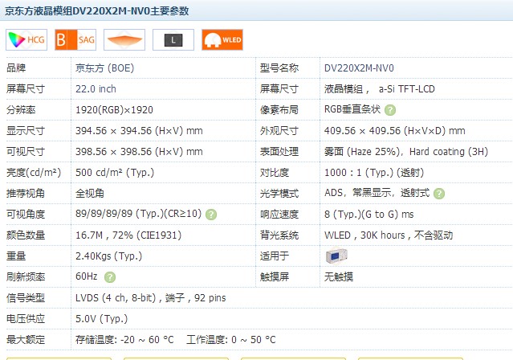Click model value DV220X2M-NV0 in table

pos(359,68)
